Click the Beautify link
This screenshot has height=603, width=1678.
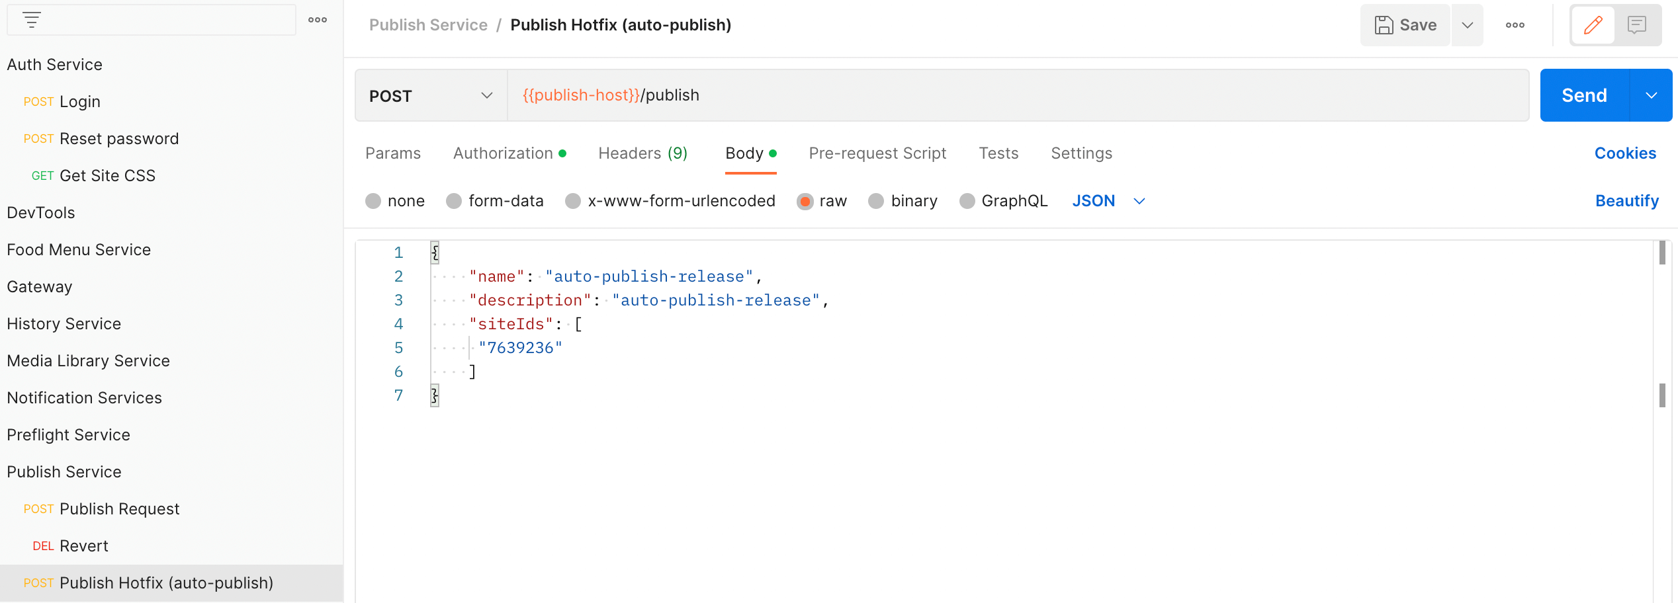coord(1626,200)
